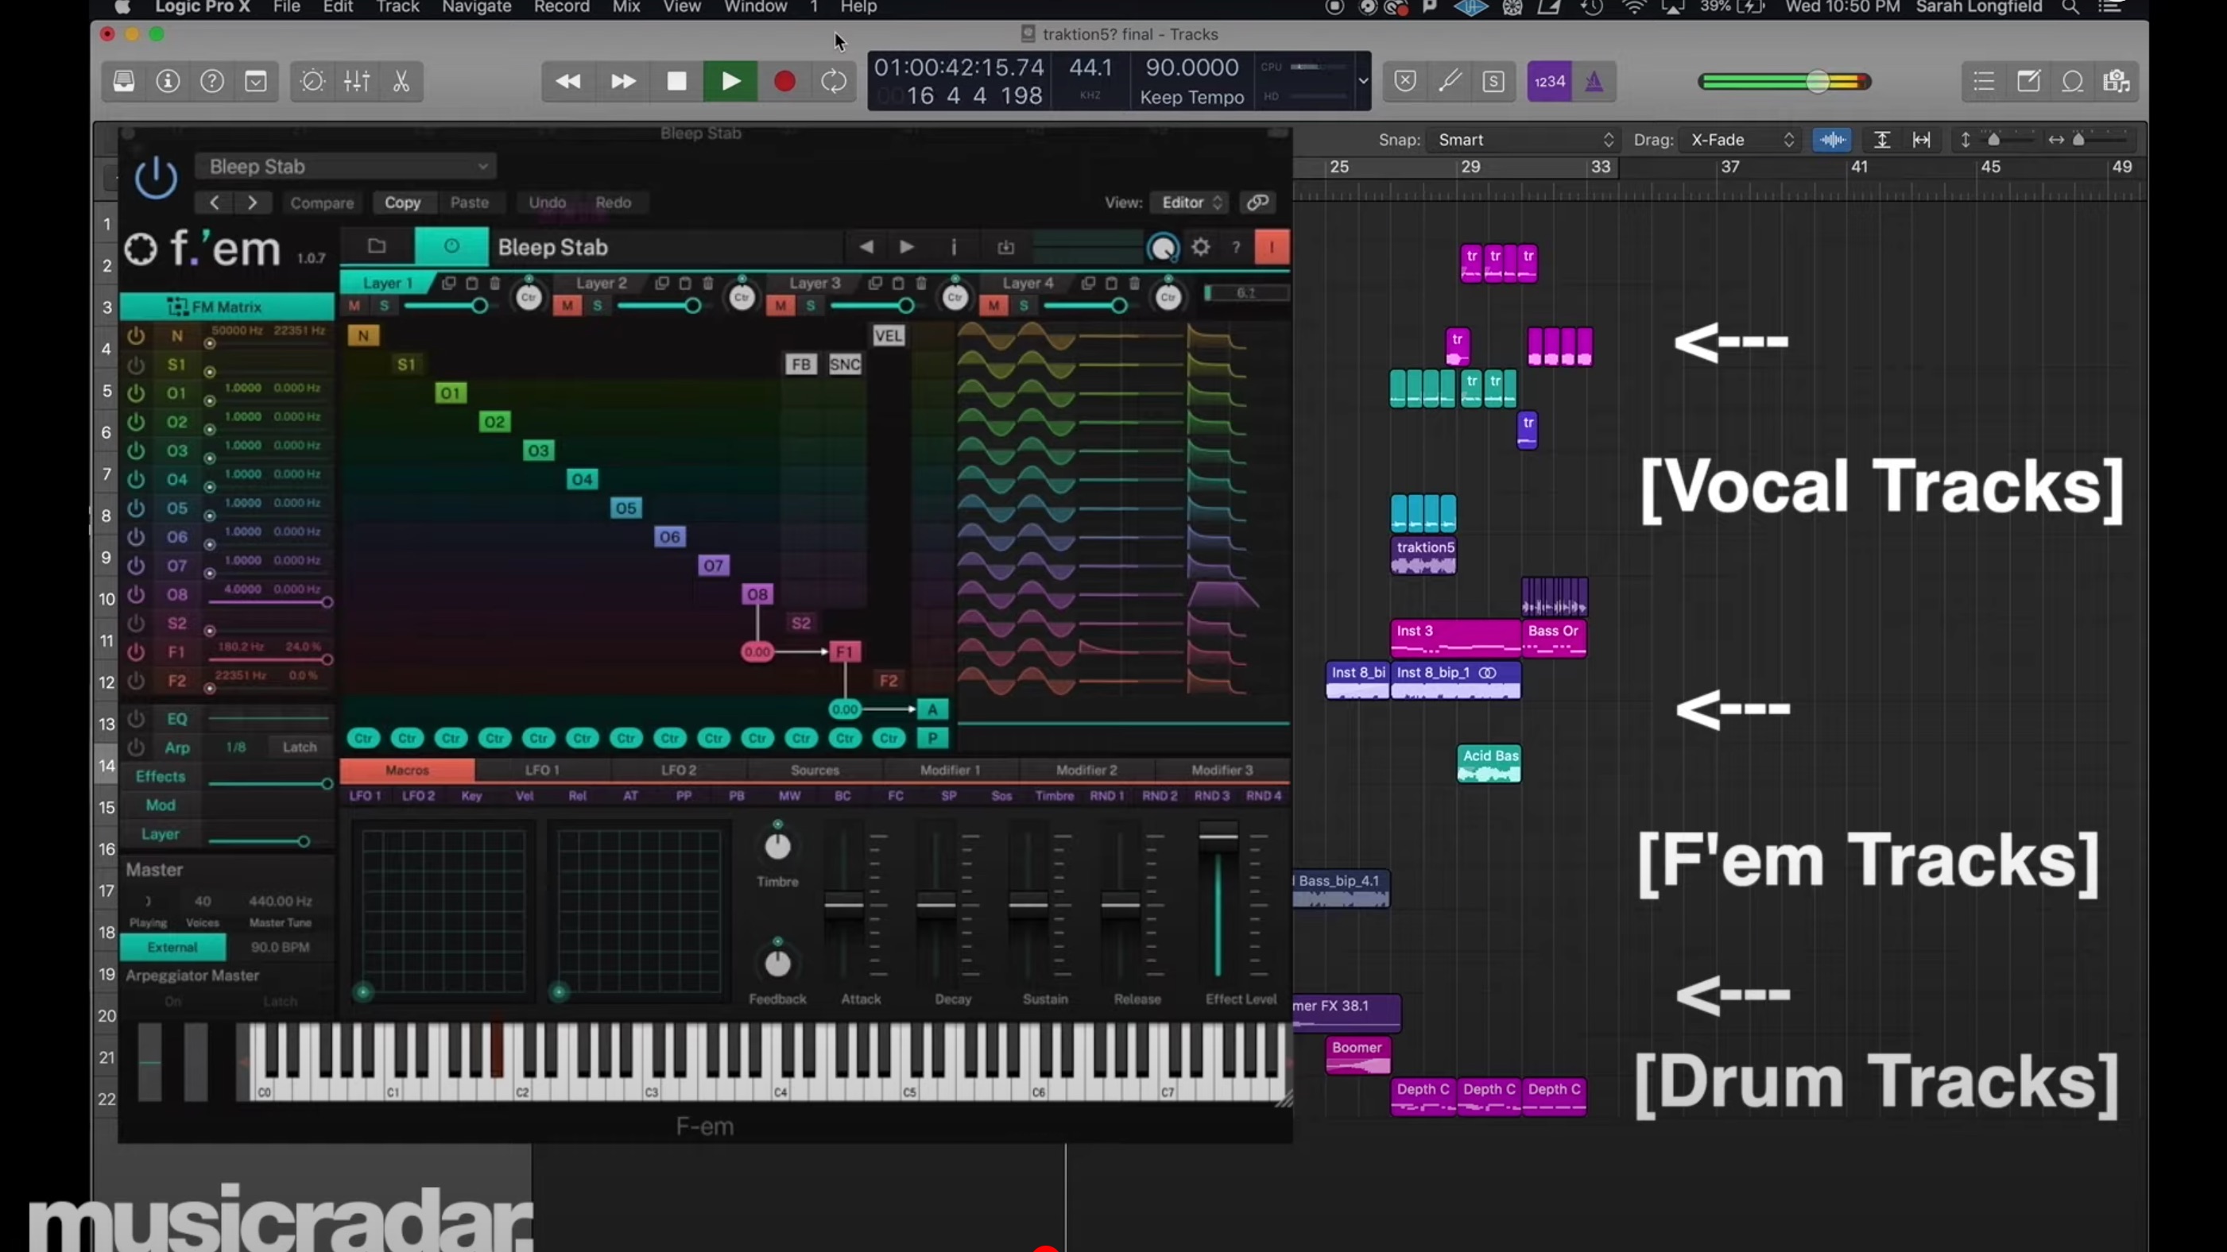Click the Rewind transport button
The height and width of the screenshot is (1252, 2227).
tap(568, 81)
